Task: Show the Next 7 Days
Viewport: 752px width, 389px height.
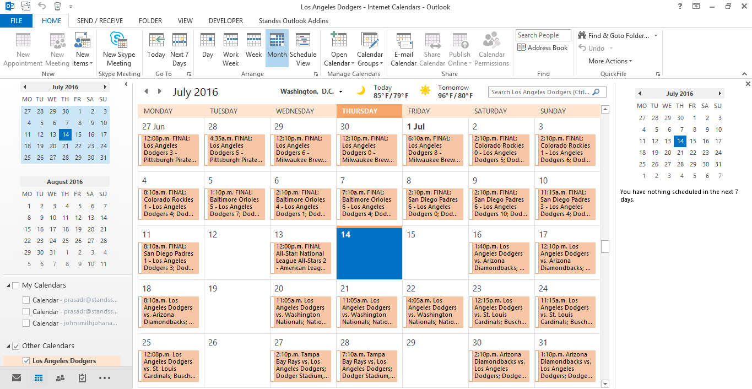Action: click(180, 50)
